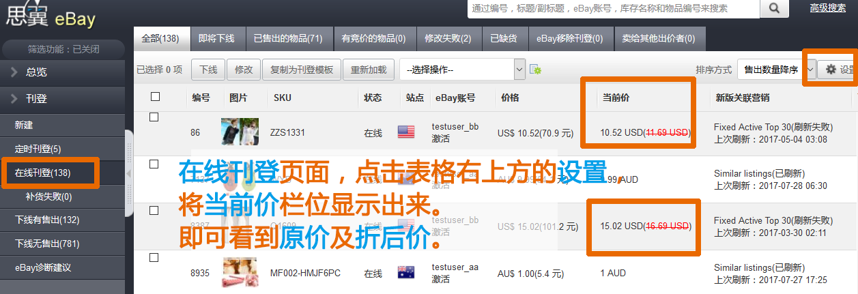Image resolution: width=858 pixels, height=294 pixels.
Task: Click the US flag in ZZS1331 row
Action: coord(406,132)
